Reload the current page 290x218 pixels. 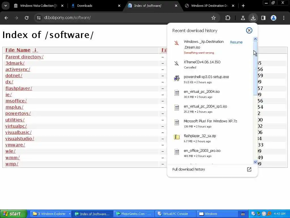coord(27,18)
